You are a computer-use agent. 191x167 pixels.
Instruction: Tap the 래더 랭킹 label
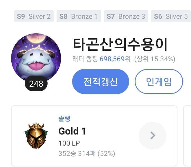tap(85, 59)
